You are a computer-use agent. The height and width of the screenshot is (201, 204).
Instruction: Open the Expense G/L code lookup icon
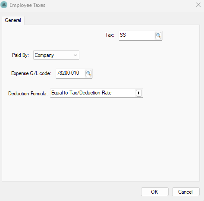pyautogui.click(x=88, y=73)
